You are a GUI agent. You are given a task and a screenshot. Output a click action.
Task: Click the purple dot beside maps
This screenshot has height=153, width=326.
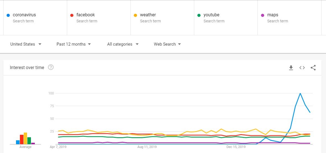tap(262, 15)
